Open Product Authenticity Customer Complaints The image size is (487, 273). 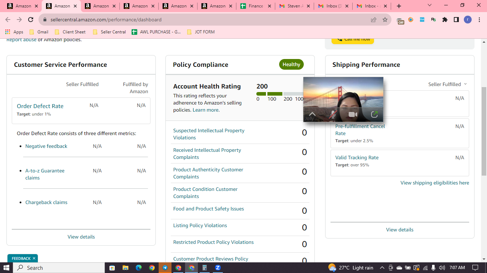coord(208,173)
